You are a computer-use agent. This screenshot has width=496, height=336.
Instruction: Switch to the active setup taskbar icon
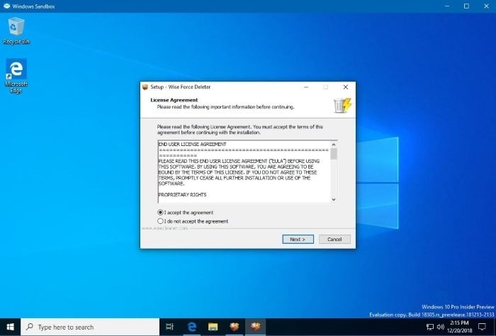[x=255, y=327]
